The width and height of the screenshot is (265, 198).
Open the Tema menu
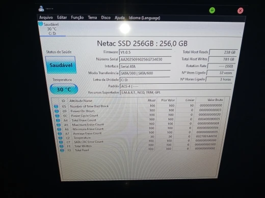click(92, 18)
